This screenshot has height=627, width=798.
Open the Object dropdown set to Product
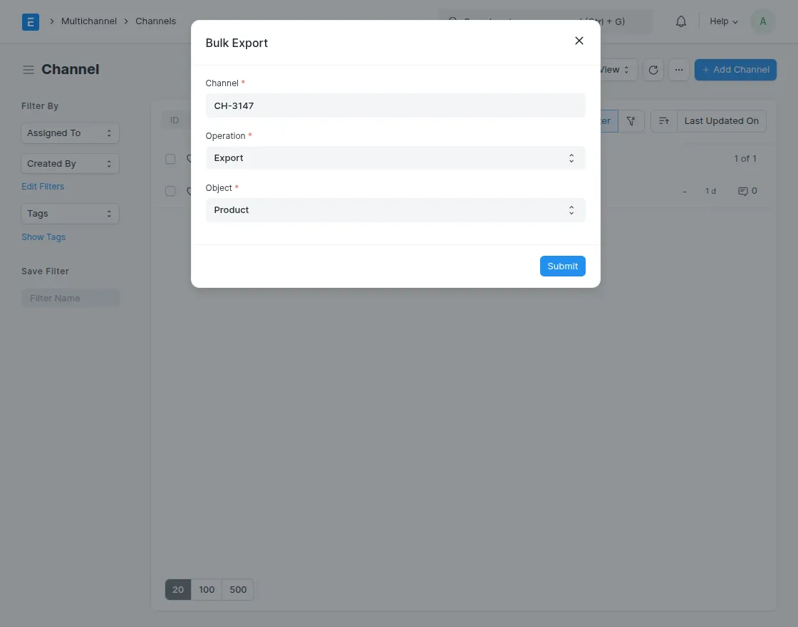coord(395,210)
